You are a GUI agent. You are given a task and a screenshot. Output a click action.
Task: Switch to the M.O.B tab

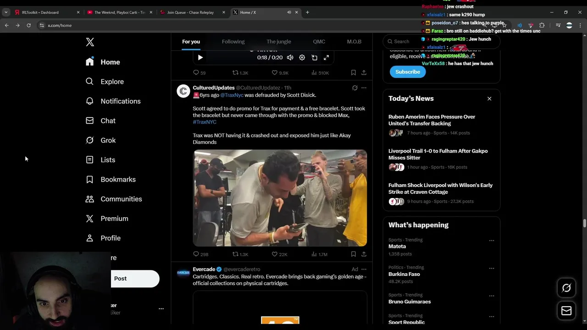(x=354, y=42)
